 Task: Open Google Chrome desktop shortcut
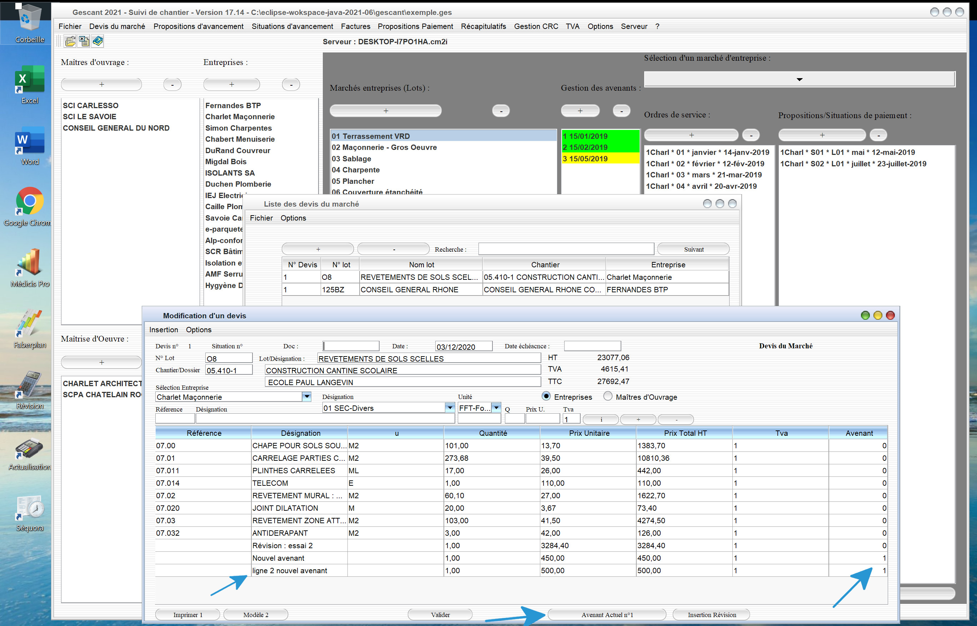tap(29, 206)
